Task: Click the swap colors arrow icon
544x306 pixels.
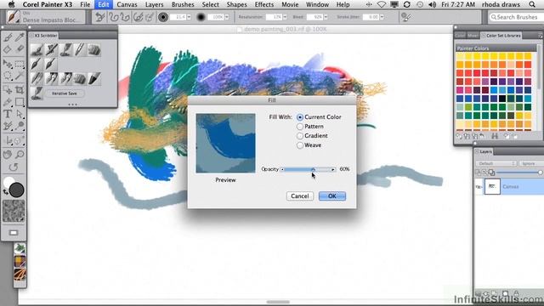Action: pos(5,192)
